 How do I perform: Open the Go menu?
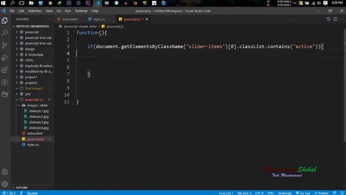point(59,11)
